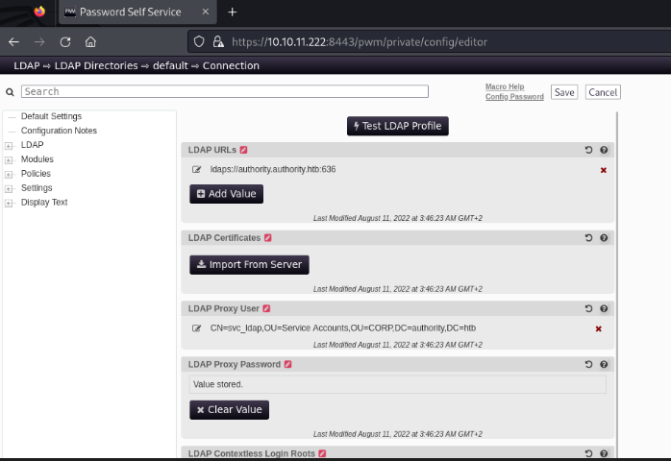Expand the Settings tree node
Viewport: 671px width, 461px height.
click(9, 188)
